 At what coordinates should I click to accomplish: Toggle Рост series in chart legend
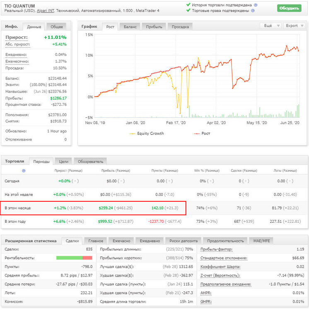202,134
